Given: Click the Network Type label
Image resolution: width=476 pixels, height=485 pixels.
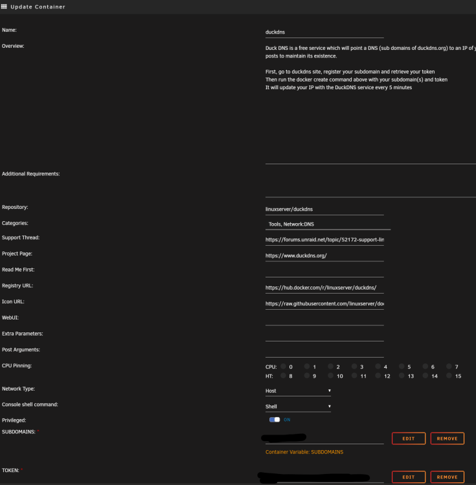Looking at the screenshot, I should [x=18, y=389].
